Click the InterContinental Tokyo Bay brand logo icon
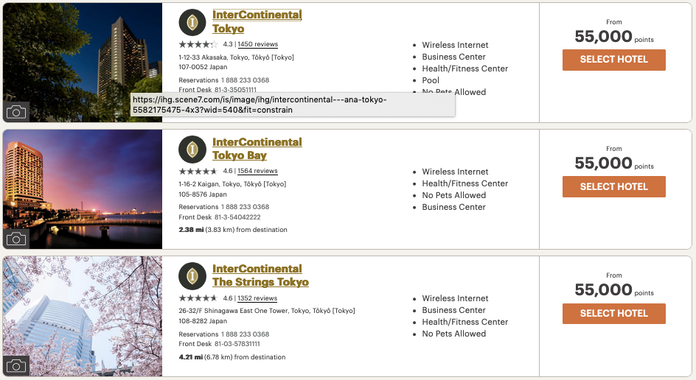Image resolution: width=696 pixels, height=380 pixels. [192, 149]
